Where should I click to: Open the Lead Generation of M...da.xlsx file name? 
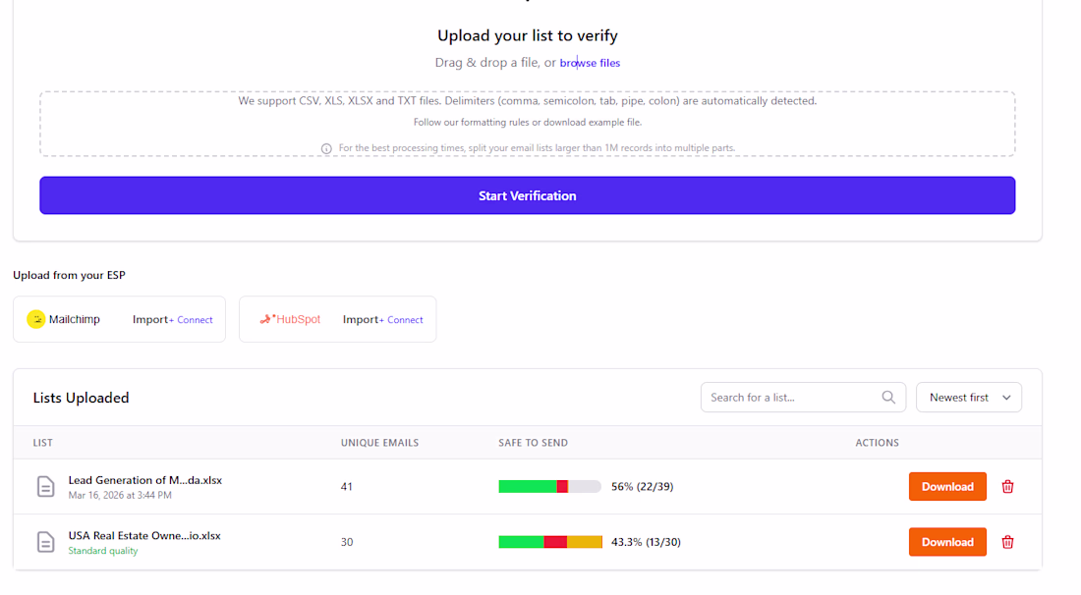tap(144, 480)
